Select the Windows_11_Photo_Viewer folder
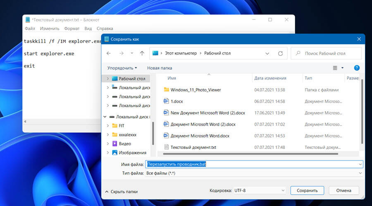 point(196,90)
